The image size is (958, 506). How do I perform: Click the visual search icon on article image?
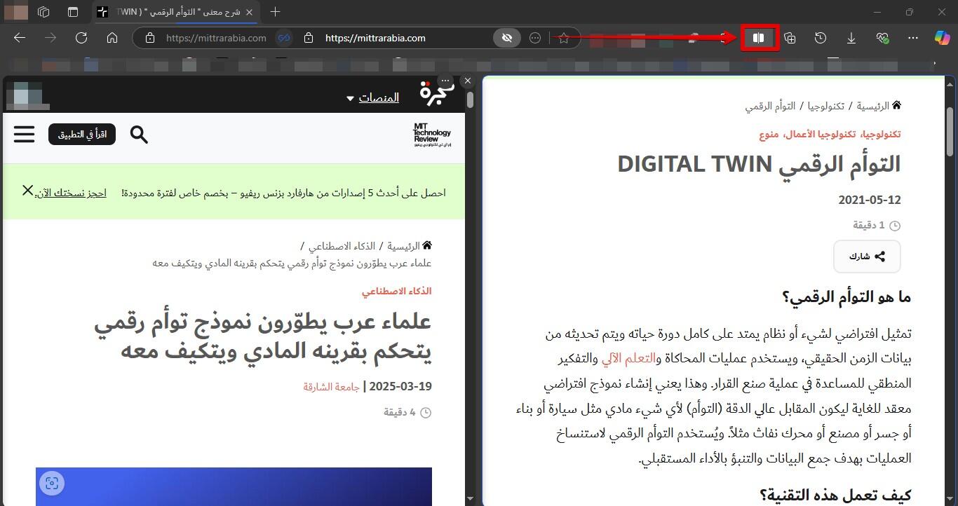pyautogui.click(x=52, y=483)
